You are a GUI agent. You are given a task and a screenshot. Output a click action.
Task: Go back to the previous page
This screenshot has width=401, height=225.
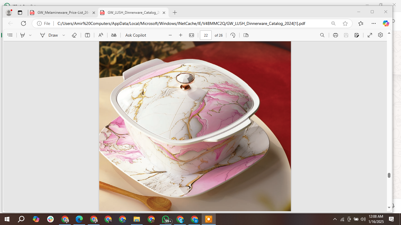(11, 23)
